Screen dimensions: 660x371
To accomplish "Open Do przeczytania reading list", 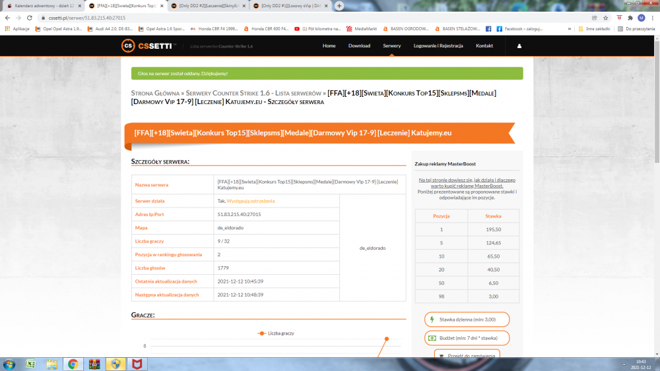I will click(x=636, y=29).
